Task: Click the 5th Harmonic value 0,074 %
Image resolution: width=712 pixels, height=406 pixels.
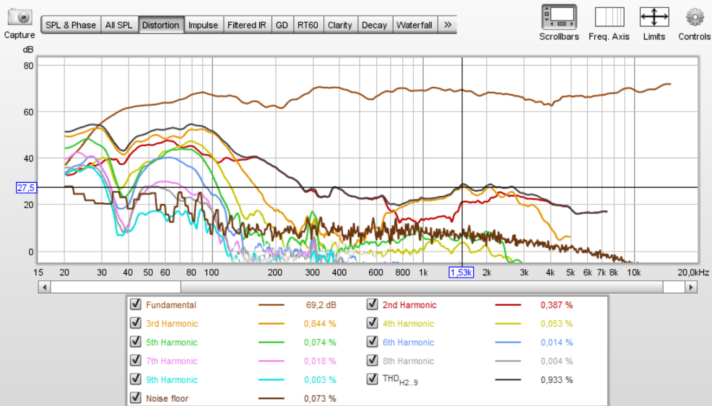Action: [320, 343]
